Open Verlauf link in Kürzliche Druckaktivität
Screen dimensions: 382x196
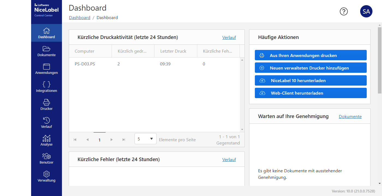point(229,37)
